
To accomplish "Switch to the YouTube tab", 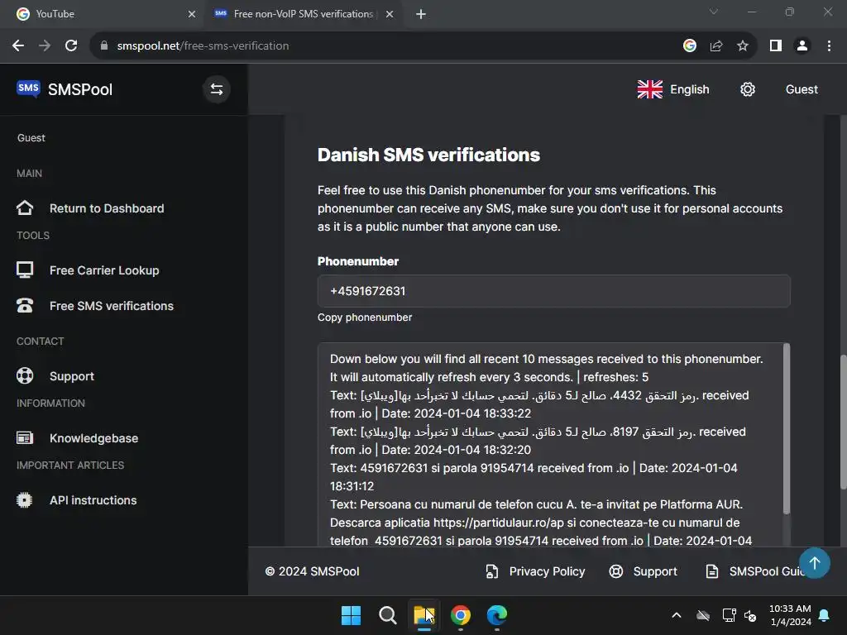I will (103, 14).
